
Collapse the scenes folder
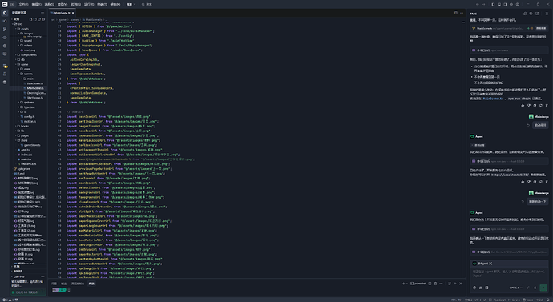[28, 74]
